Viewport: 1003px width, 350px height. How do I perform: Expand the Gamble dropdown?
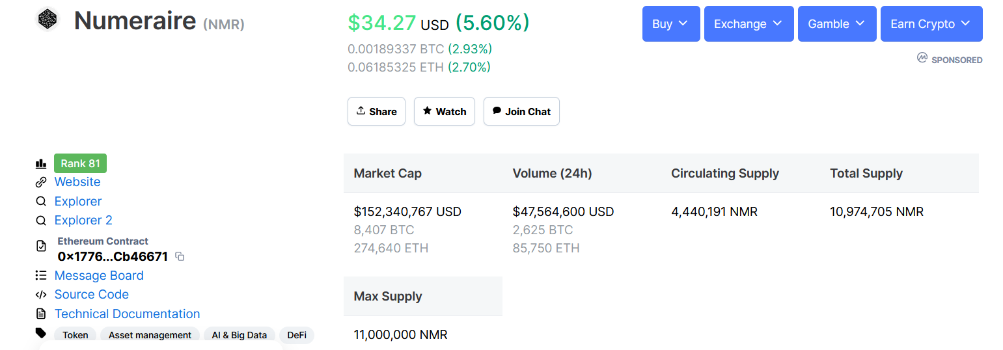coord(836,24)
